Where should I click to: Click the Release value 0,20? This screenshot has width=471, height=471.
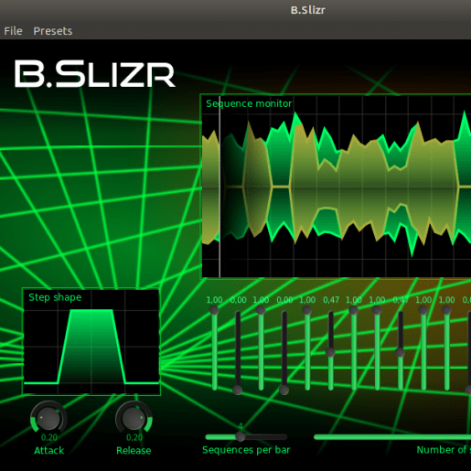(134, 438)
